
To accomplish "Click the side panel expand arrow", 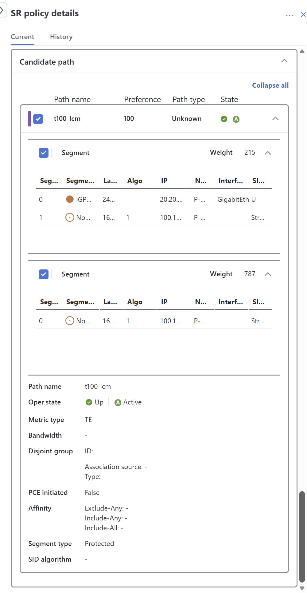I will (x=2, y=10).
